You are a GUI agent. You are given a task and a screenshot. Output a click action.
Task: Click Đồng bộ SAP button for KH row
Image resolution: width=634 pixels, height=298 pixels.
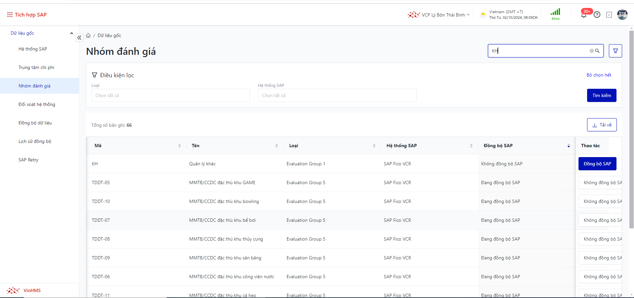pyautogui.click(x=597, y=164)
